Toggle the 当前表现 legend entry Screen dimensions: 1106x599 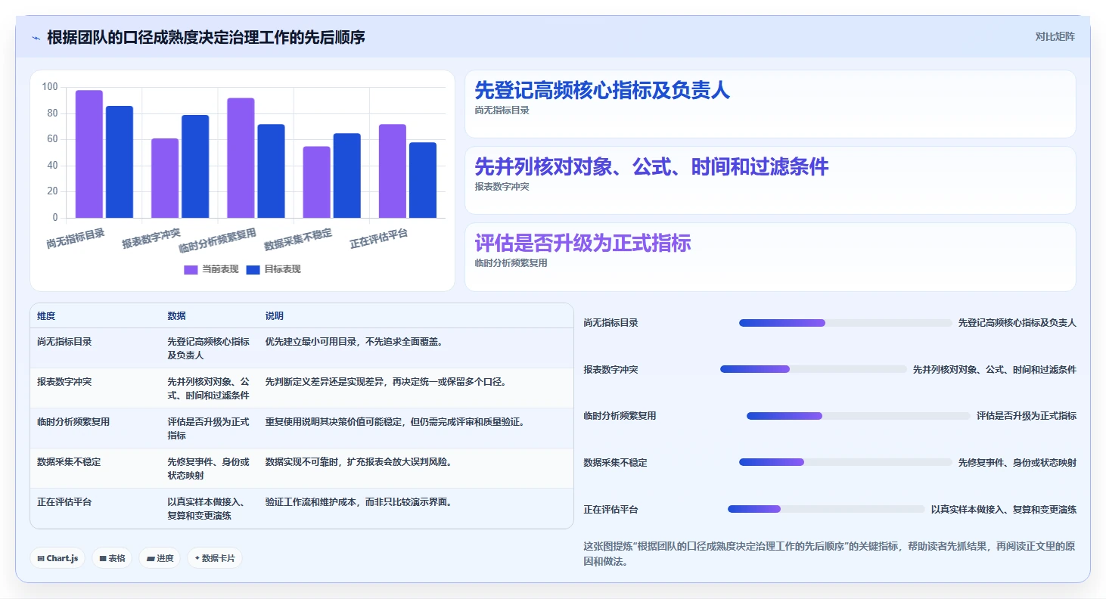coord(211,269)
